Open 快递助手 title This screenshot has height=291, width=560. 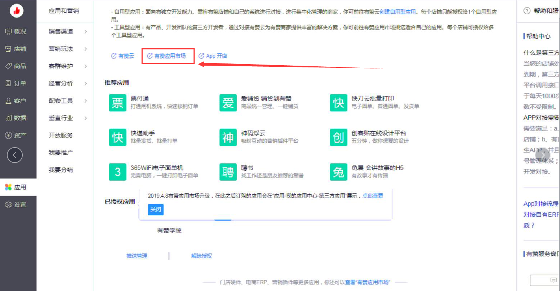143,133
